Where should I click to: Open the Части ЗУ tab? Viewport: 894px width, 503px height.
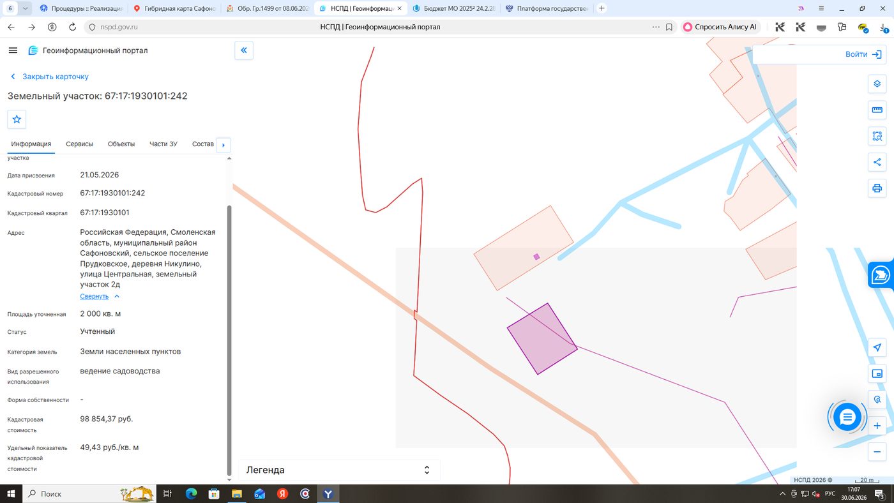[x=163, y=144]
